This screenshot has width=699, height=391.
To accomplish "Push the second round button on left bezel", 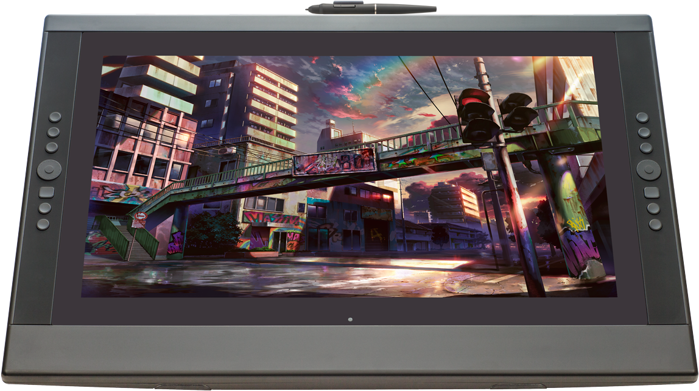I will click(x=53, y=132).
